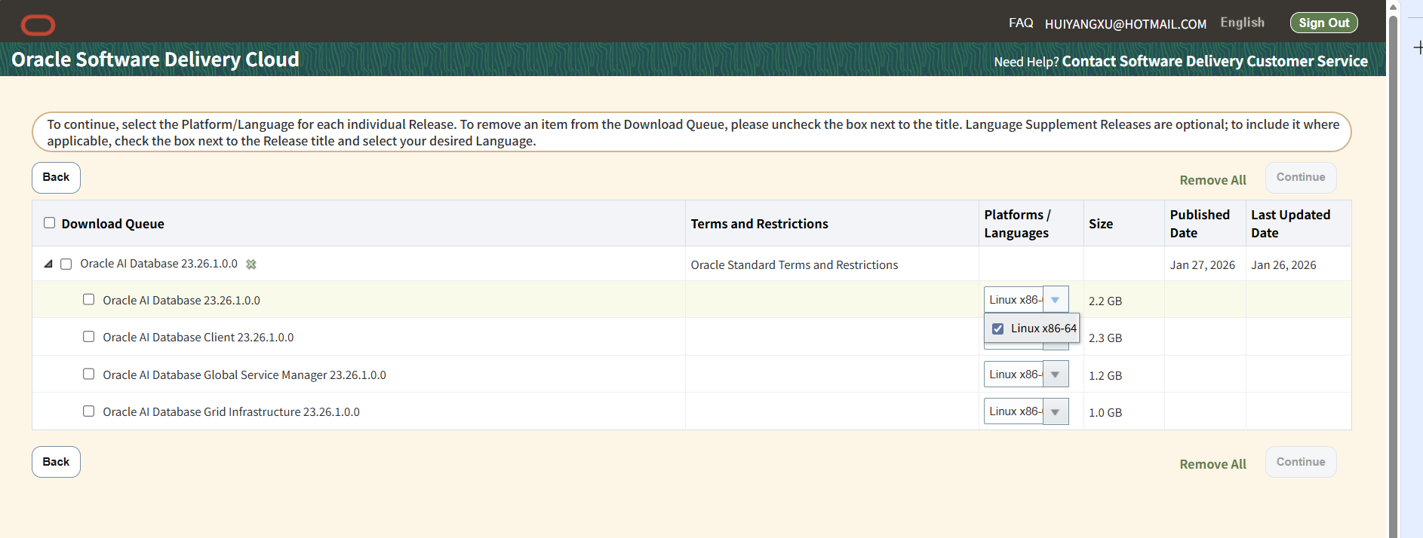Click the 1.2 GB size value
The width and height of the screenshot is (1423, 538).
1105,376
